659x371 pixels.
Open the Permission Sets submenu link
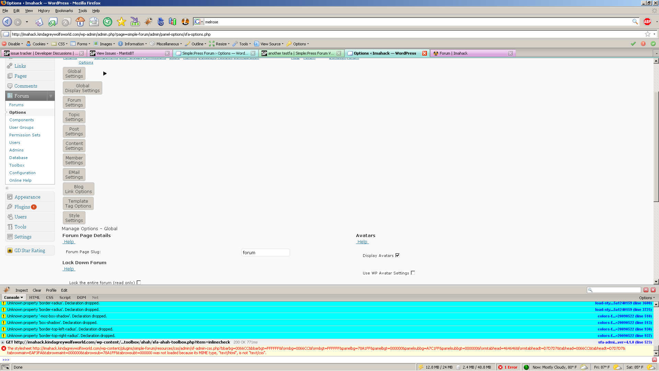25,135
